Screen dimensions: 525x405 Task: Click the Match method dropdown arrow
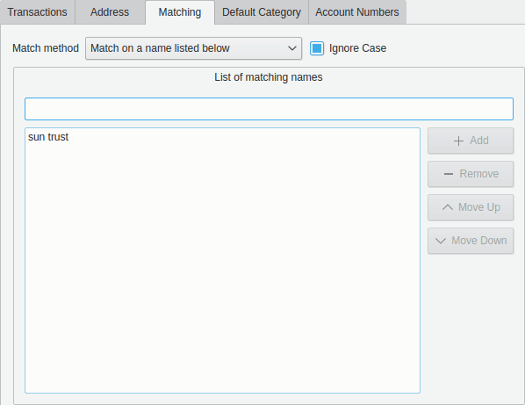tap(292, 48)
